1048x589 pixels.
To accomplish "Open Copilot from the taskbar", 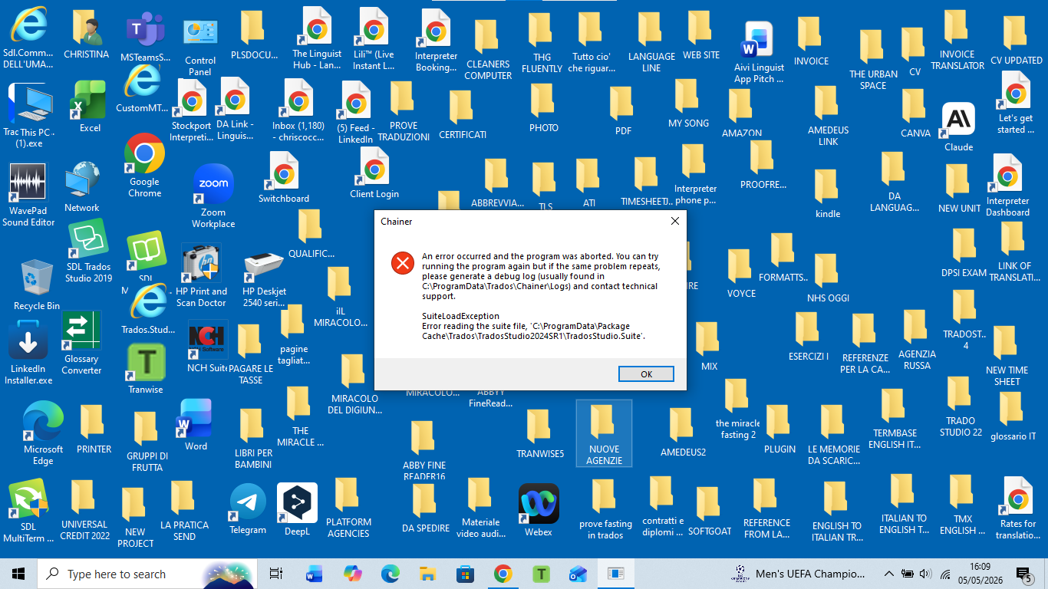I will click(x=352, y=574).
